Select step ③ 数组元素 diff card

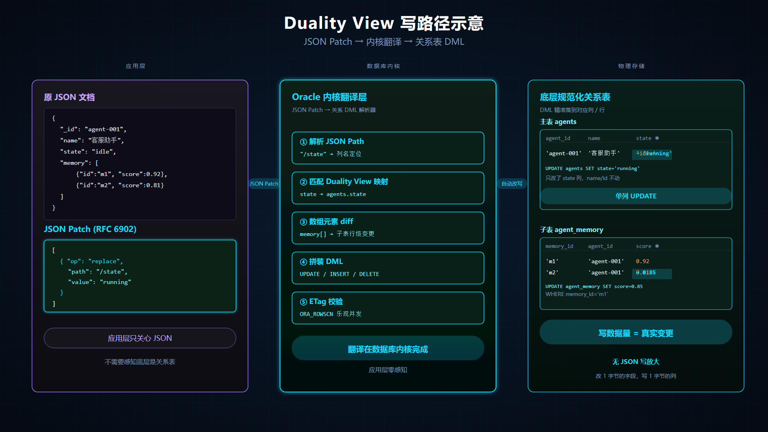click(x=388, y=228)
